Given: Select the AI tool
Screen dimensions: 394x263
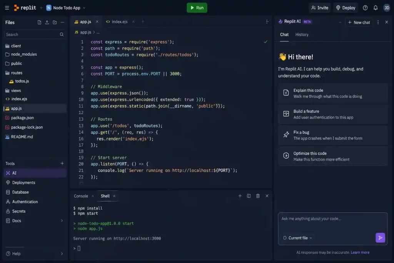Looking at the screenshot, I should pos(35,173).
